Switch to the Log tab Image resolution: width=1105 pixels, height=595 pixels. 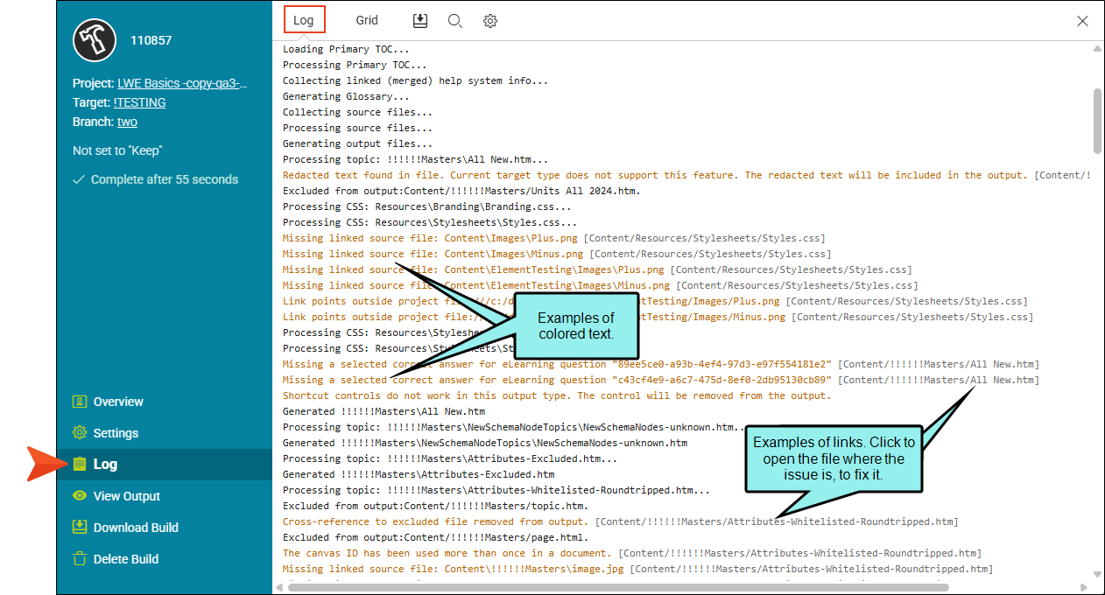(304, 20)
